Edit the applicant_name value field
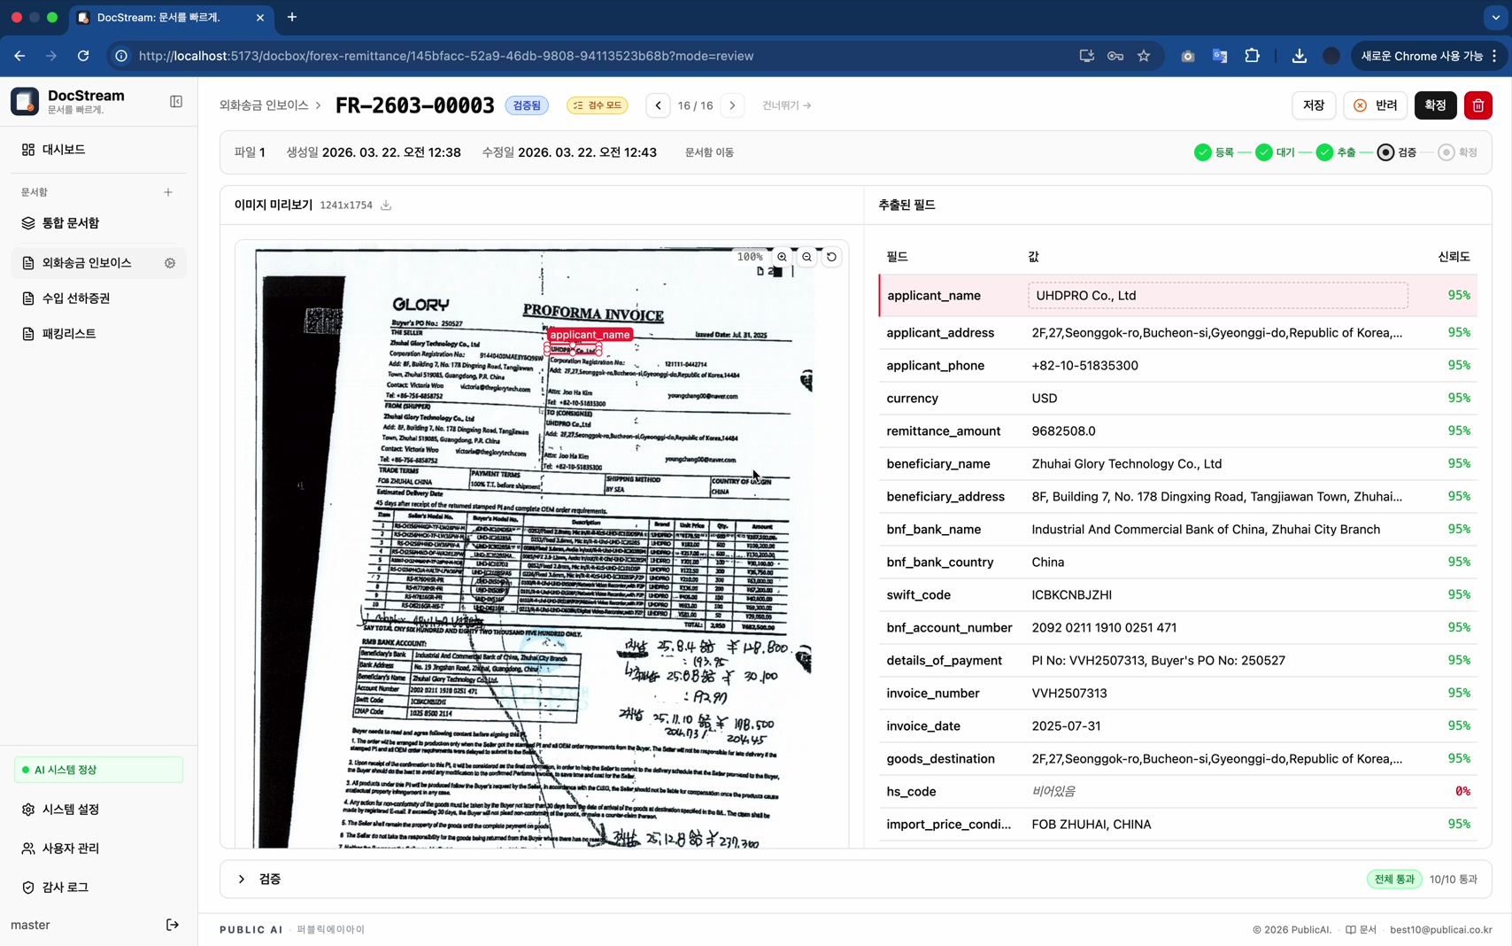The height and width of the screenshot is (946, 1512). click(1216, 295)
